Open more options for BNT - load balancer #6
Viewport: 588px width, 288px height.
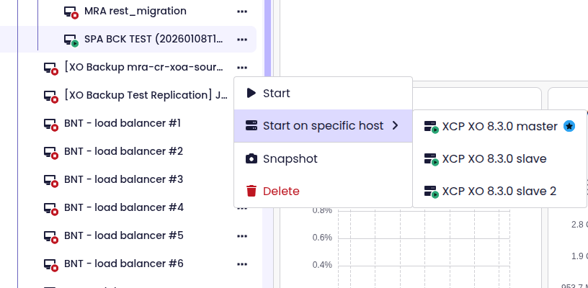pos(242,264)
